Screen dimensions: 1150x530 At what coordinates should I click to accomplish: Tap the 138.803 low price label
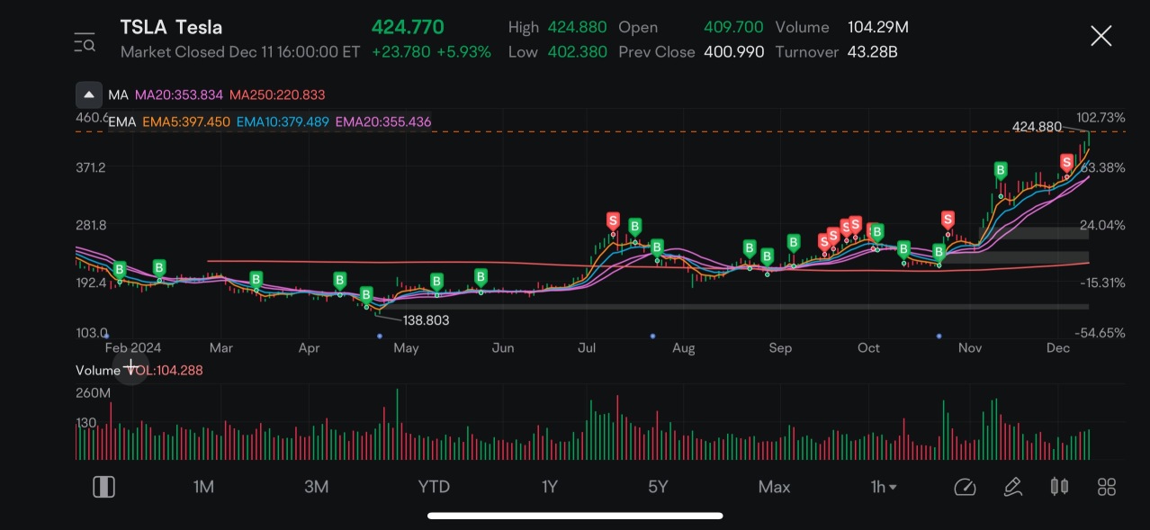427,320
